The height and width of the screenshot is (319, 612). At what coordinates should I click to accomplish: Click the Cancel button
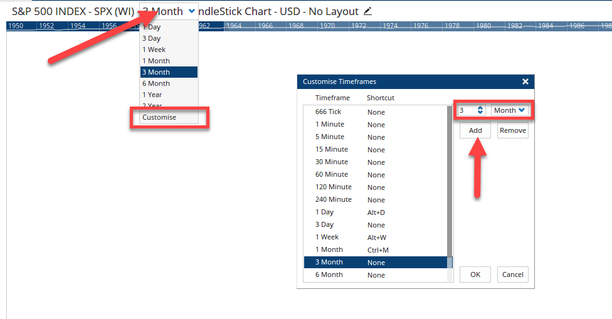tap(512, 275)
